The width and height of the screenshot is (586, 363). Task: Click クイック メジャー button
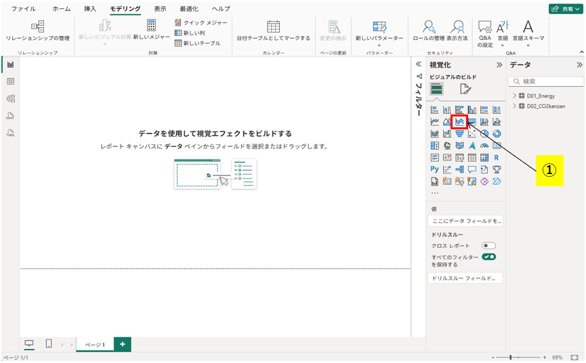click(201, 23)
